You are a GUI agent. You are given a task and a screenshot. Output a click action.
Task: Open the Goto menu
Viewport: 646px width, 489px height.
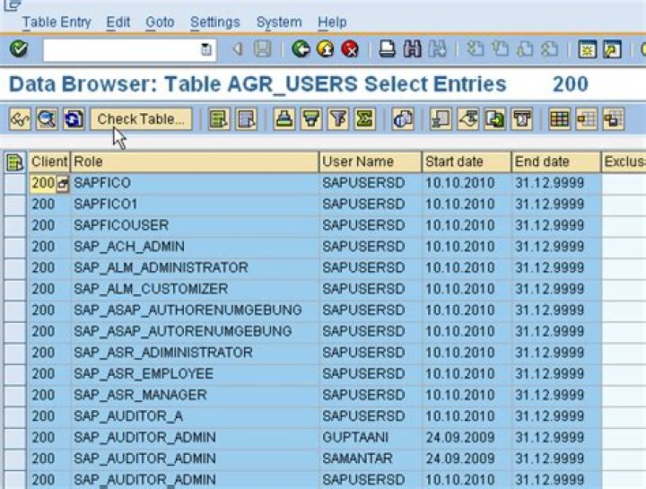coord(160,22)
